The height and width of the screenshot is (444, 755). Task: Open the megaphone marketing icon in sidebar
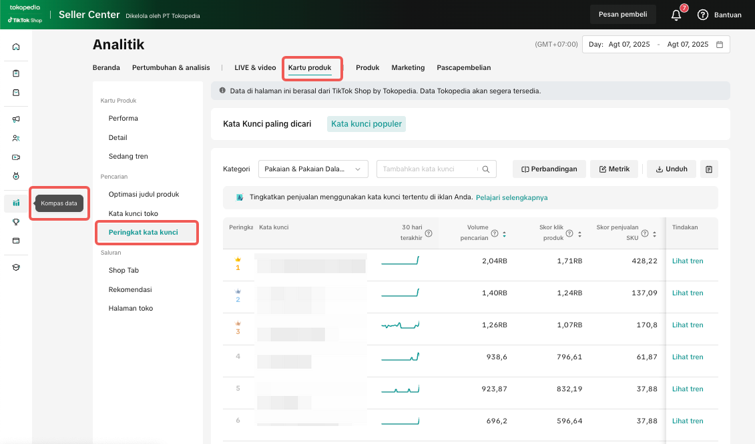[x=16, y=119]
